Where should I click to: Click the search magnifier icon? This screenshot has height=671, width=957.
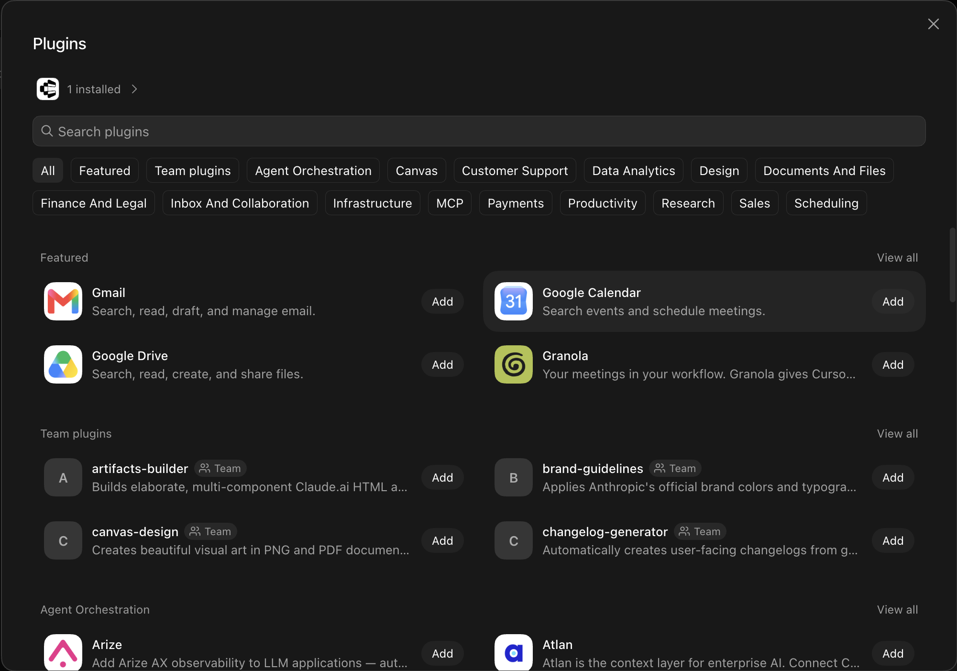pos(47,131)
